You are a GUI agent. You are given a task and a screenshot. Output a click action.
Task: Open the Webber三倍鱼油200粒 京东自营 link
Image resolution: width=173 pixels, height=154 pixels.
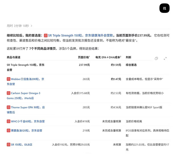26,82
